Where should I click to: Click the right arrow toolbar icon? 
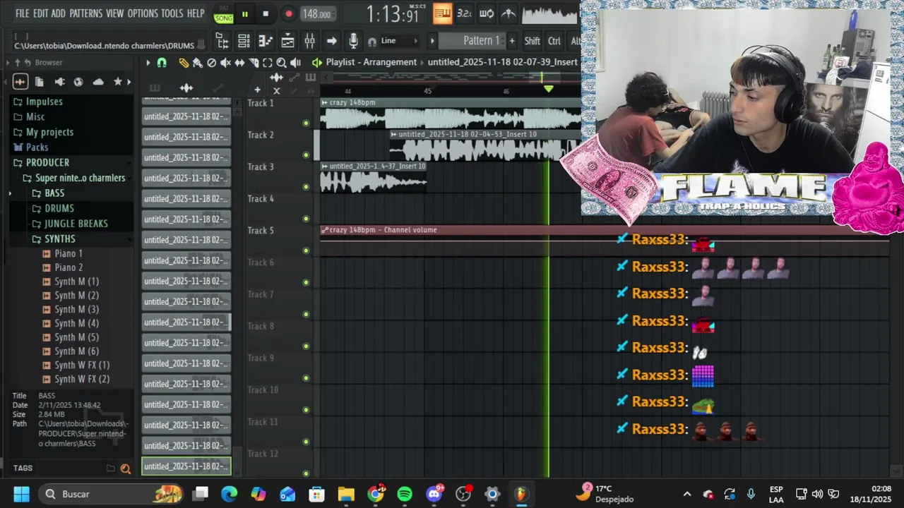331,41
